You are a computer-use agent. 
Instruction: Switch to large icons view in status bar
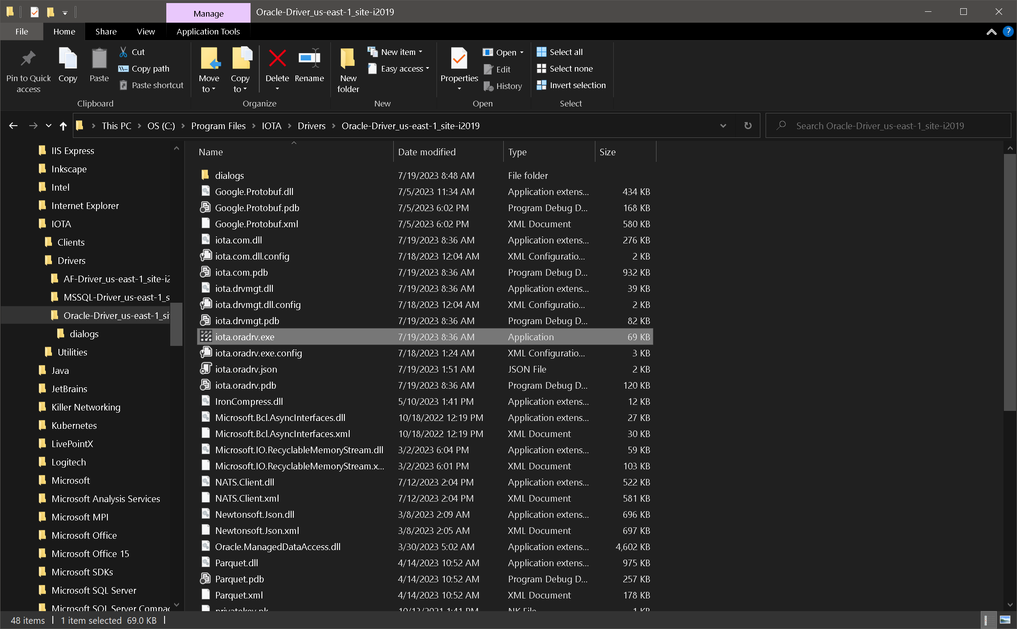click(x=1005, y=620)
